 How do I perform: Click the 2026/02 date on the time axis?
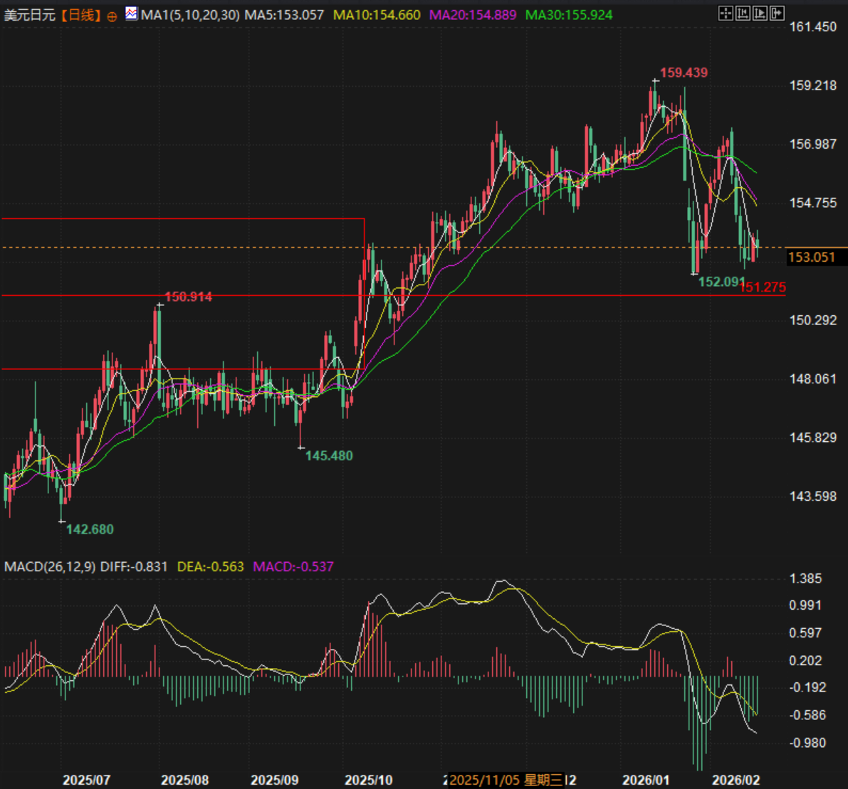point(736,780)
